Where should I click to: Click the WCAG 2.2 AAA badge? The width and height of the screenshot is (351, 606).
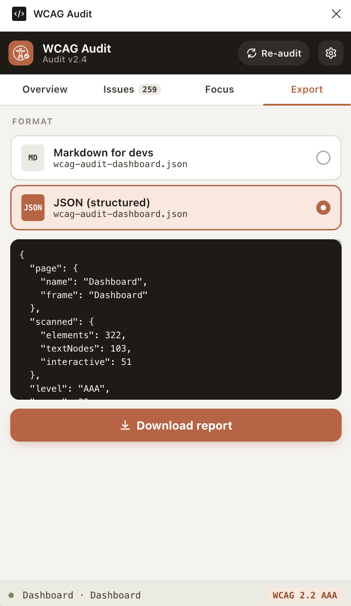tap(305, 595)
